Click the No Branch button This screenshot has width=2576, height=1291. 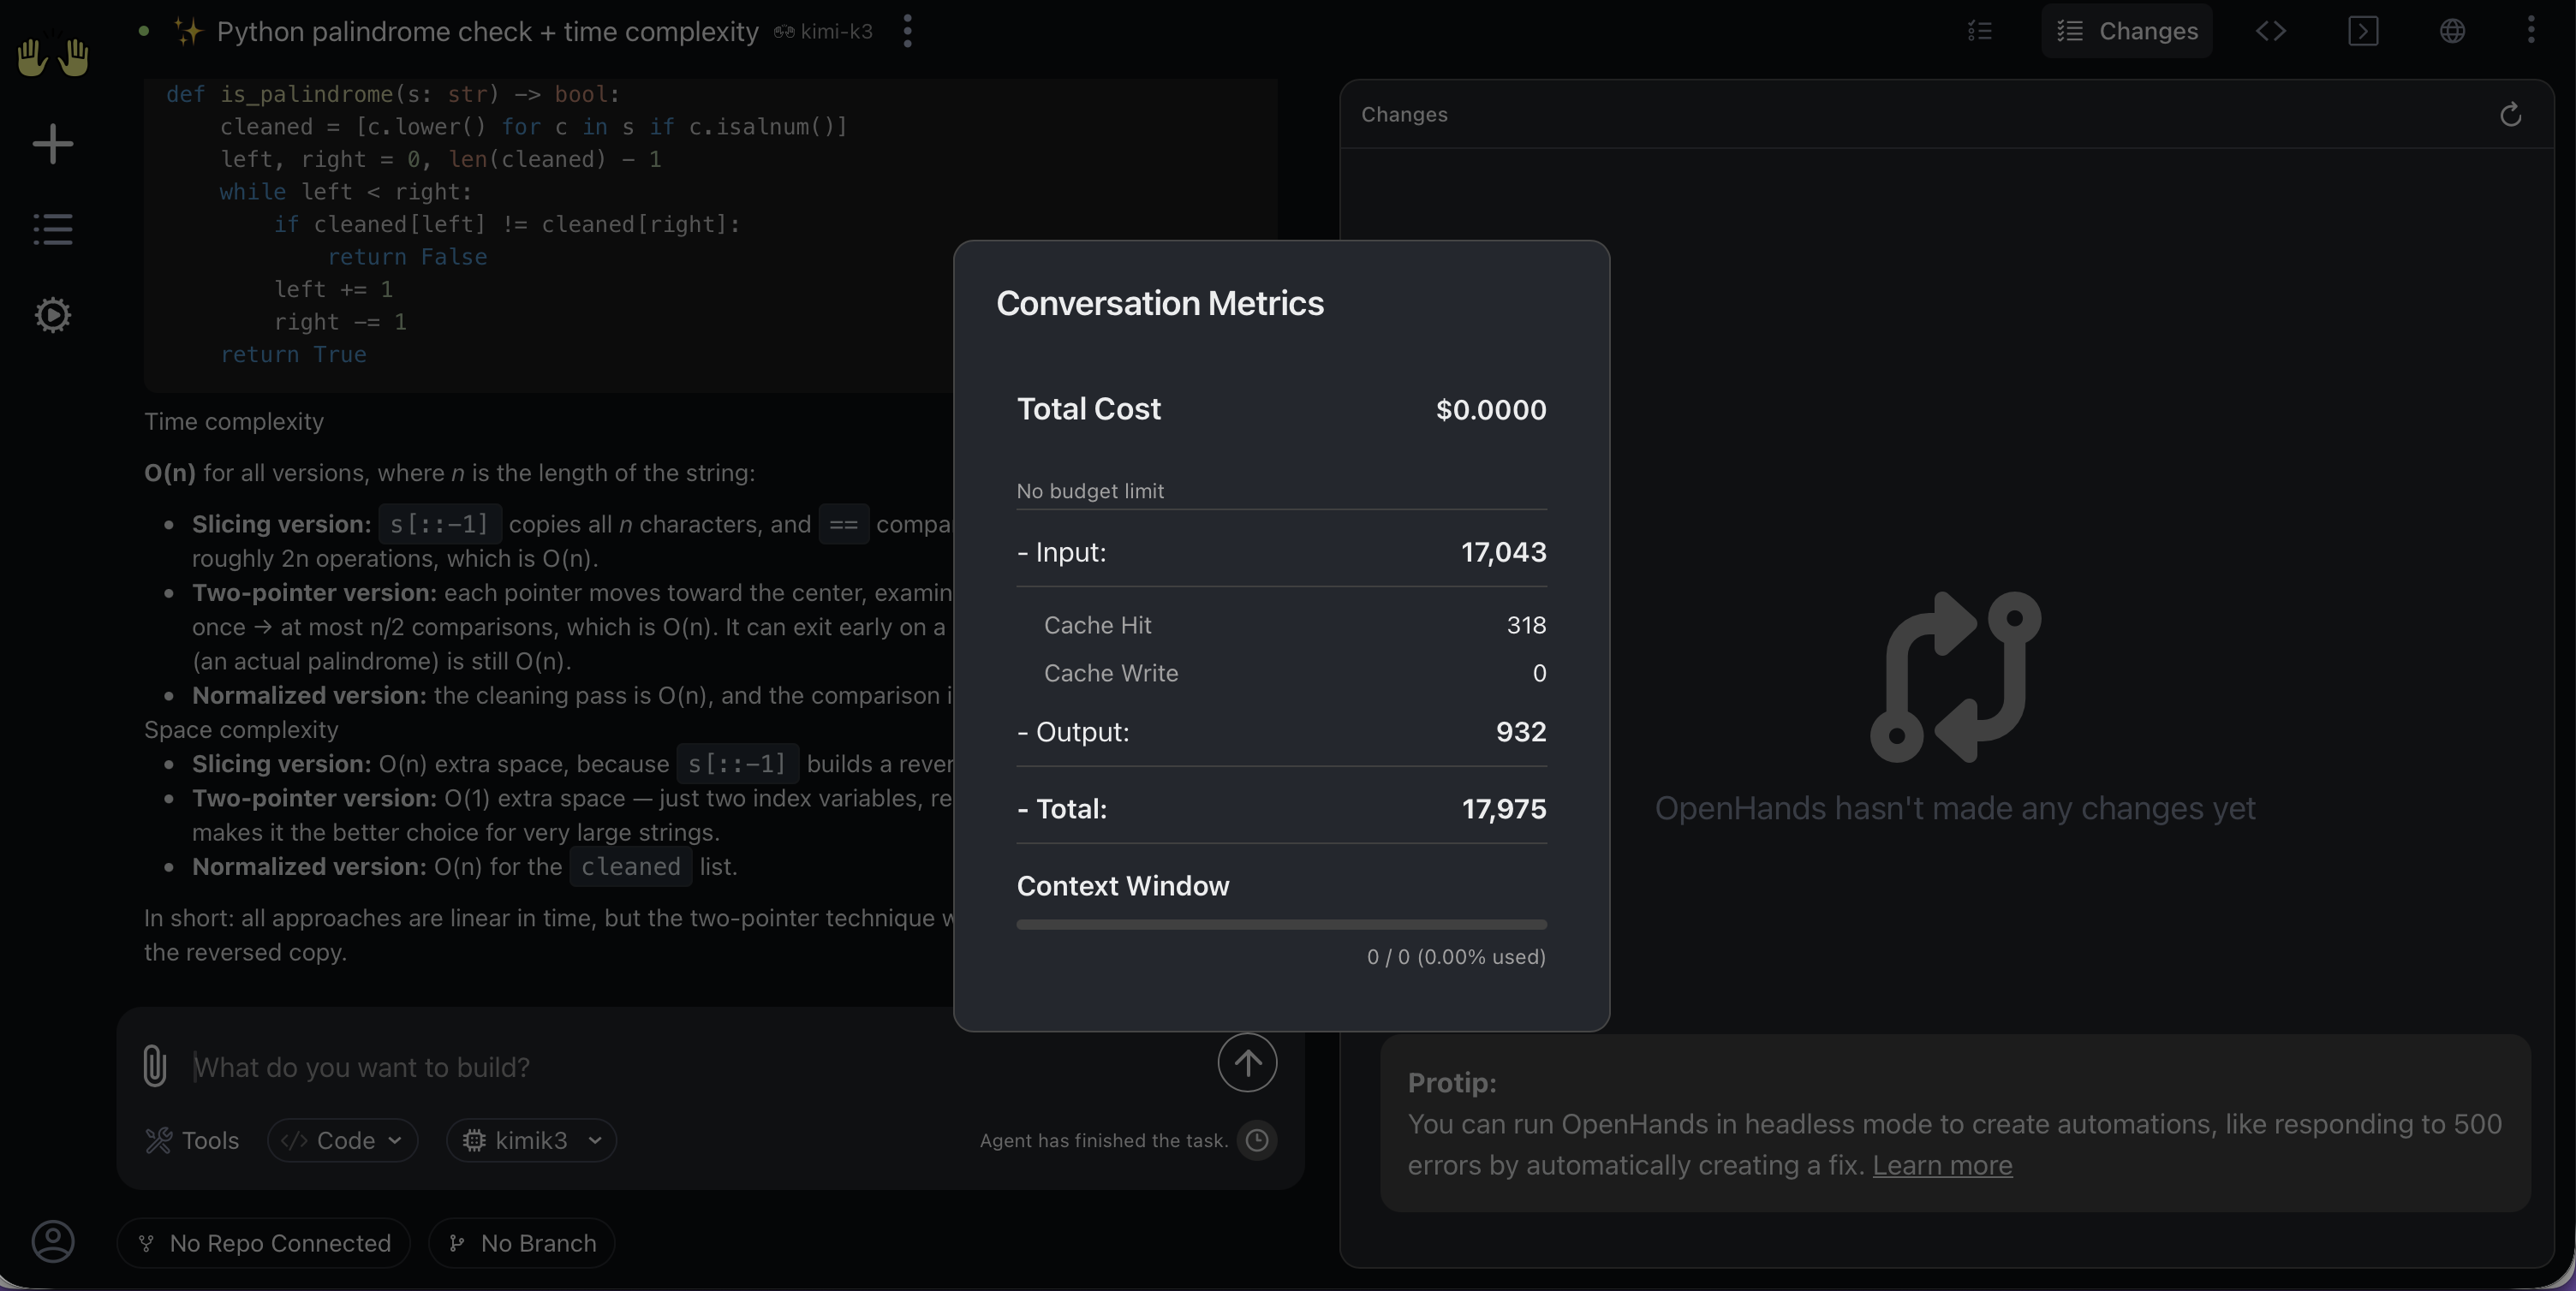click(x=522, y=1243)
